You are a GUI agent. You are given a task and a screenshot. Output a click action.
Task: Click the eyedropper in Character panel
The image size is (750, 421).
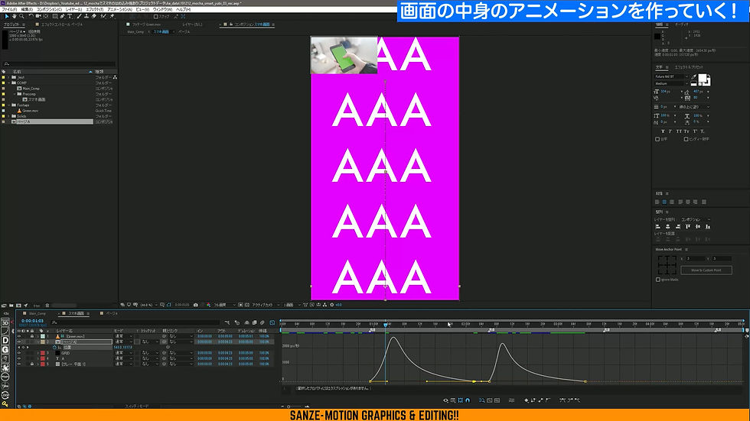(x=693, y=77)
